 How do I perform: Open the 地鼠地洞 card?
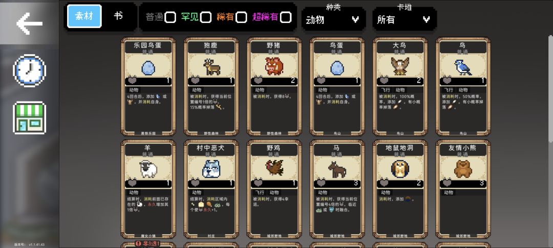click(x=400, y=189)
